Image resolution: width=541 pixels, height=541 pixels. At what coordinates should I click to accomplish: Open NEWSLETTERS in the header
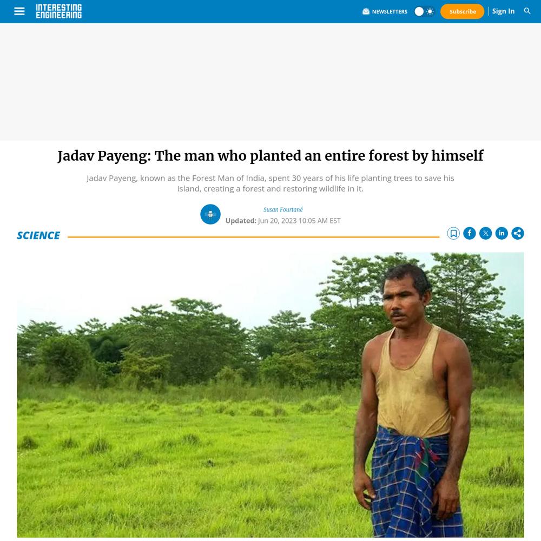390,11
